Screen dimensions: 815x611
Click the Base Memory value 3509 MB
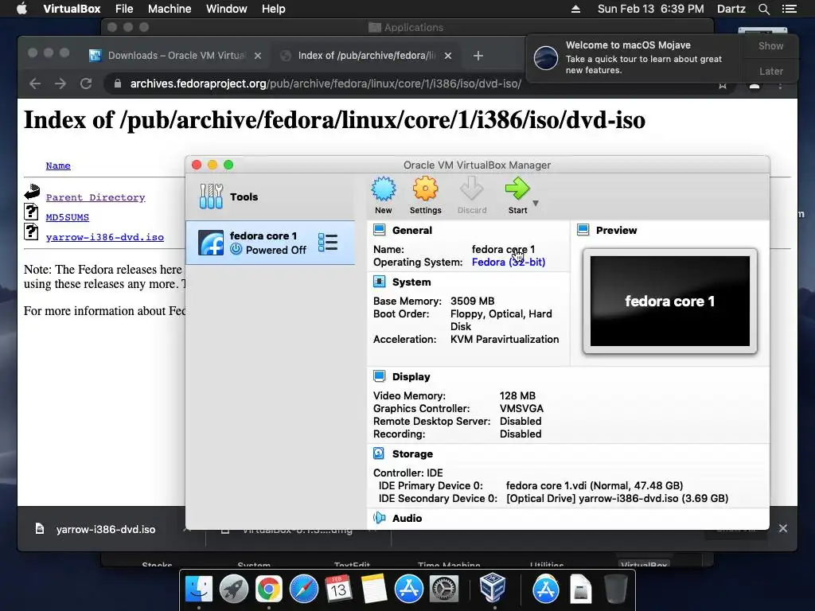click(x=473, y=302)
